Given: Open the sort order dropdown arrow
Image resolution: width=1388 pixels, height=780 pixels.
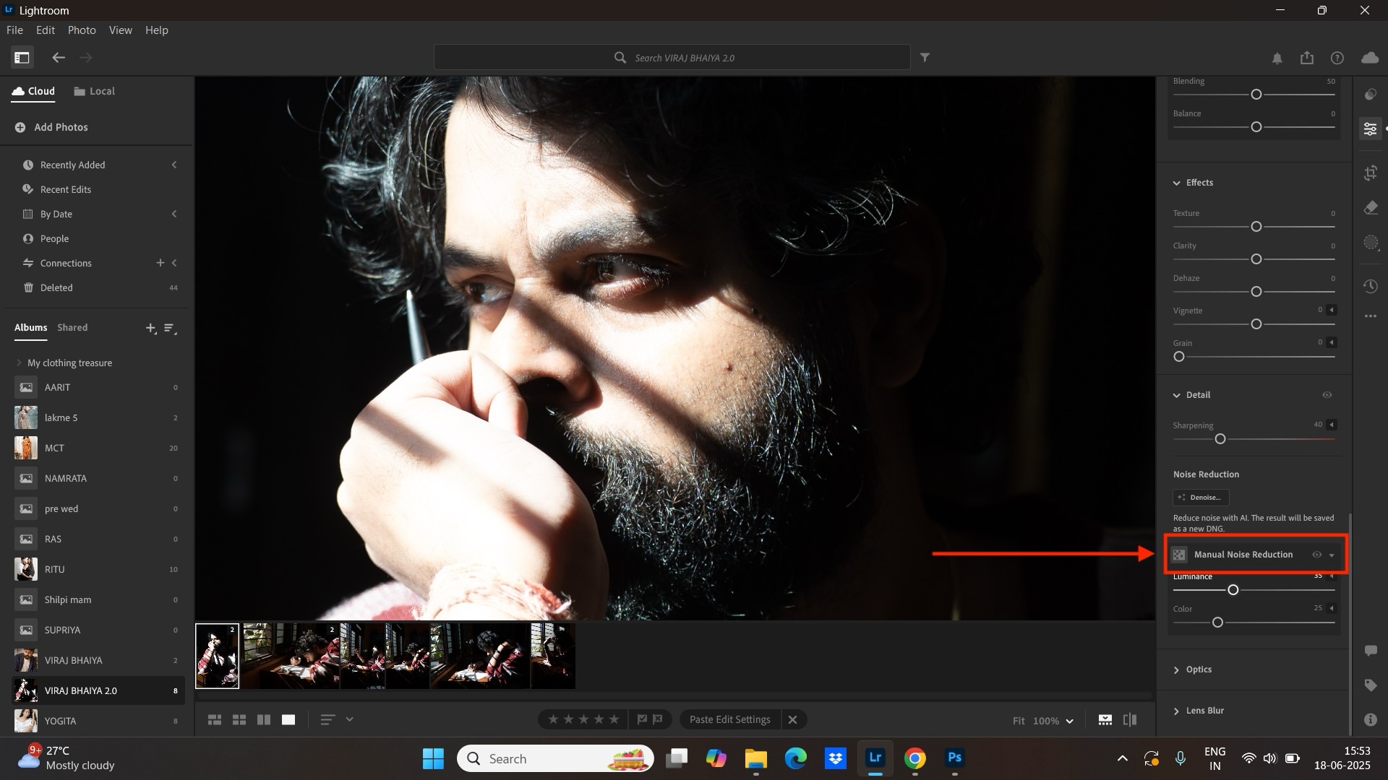Looking at the screenshot, I should 350,719.
